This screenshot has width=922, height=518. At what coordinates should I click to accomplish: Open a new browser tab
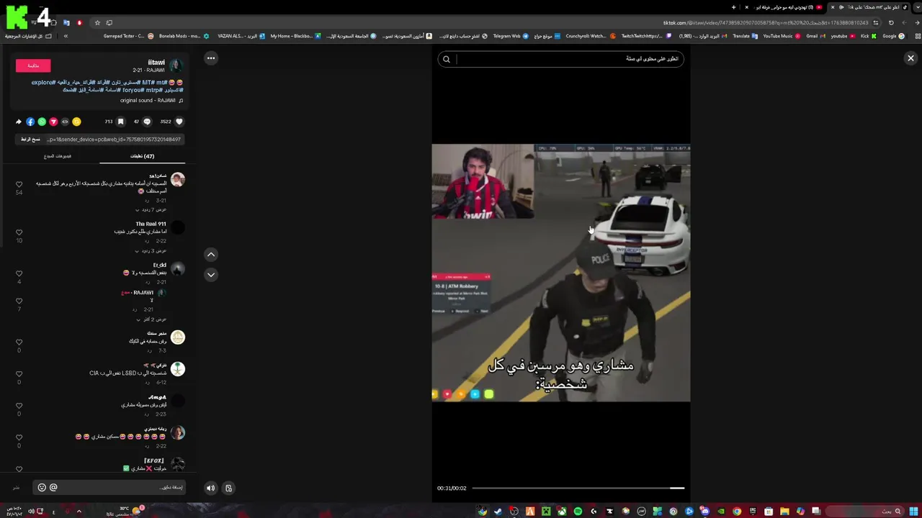(x=733, y=7)
